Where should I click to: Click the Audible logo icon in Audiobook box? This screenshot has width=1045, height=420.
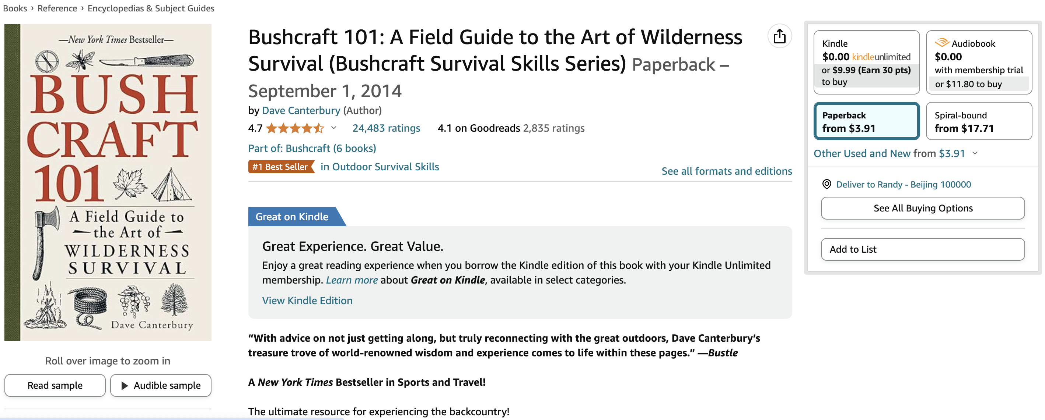(941, 43)
